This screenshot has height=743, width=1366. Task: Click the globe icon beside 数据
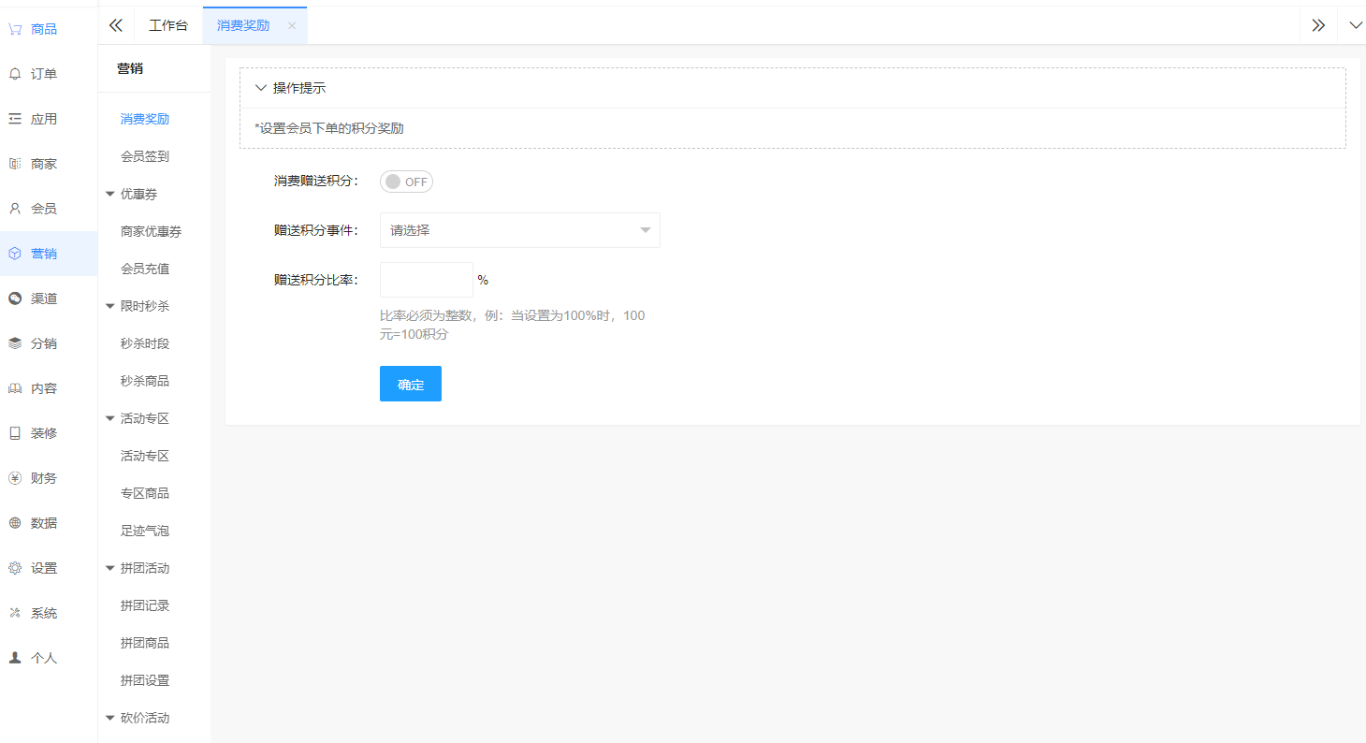coord(15,523)
